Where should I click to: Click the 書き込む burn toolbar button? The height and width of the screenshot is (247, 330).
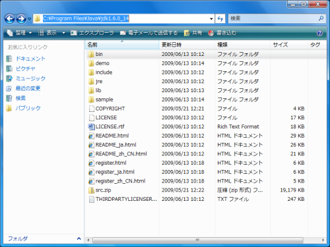point(222,33)
